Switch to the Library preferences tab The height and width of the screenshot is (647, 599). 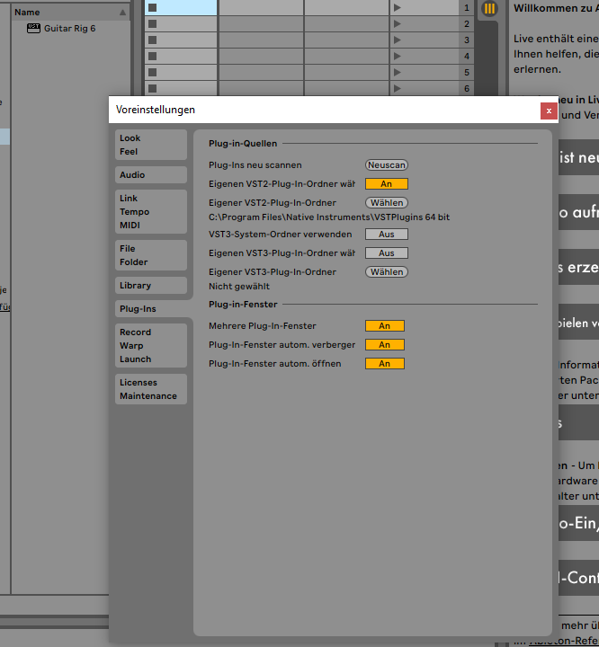[150, 286]
